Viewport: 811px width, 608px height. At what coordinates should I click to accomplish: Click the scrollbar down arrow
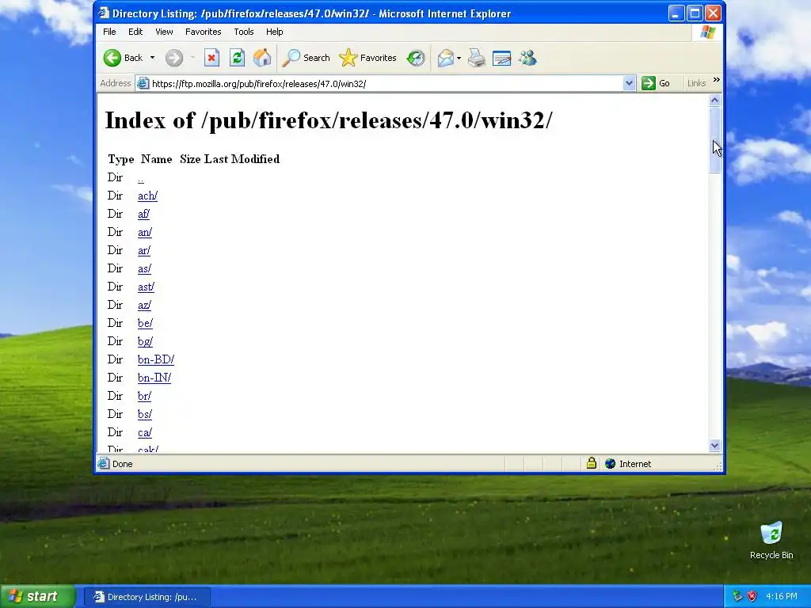(715, 445)
